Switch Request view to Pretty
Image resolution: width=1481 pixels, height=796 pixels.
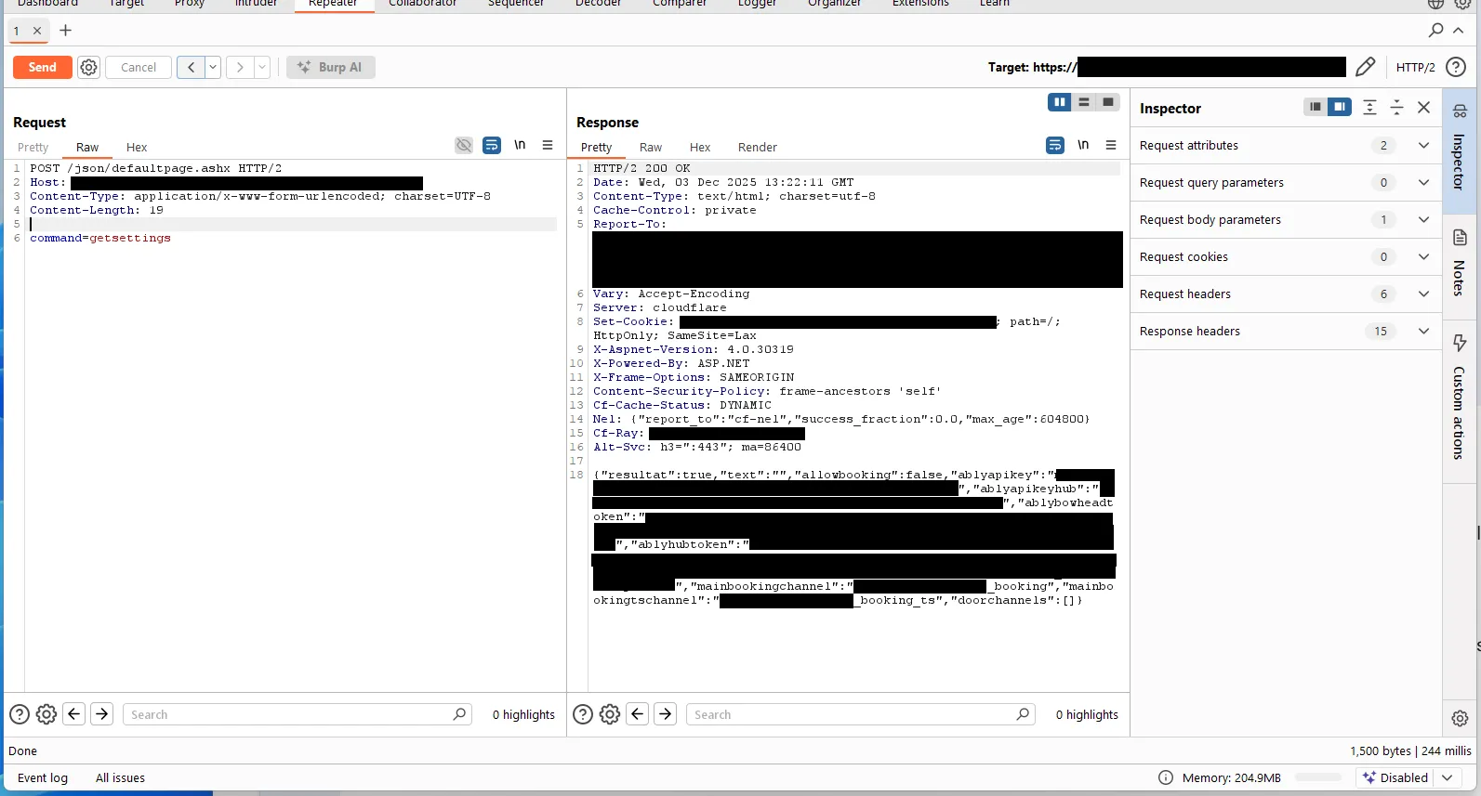pyautogui.click(x=33, y=147)
